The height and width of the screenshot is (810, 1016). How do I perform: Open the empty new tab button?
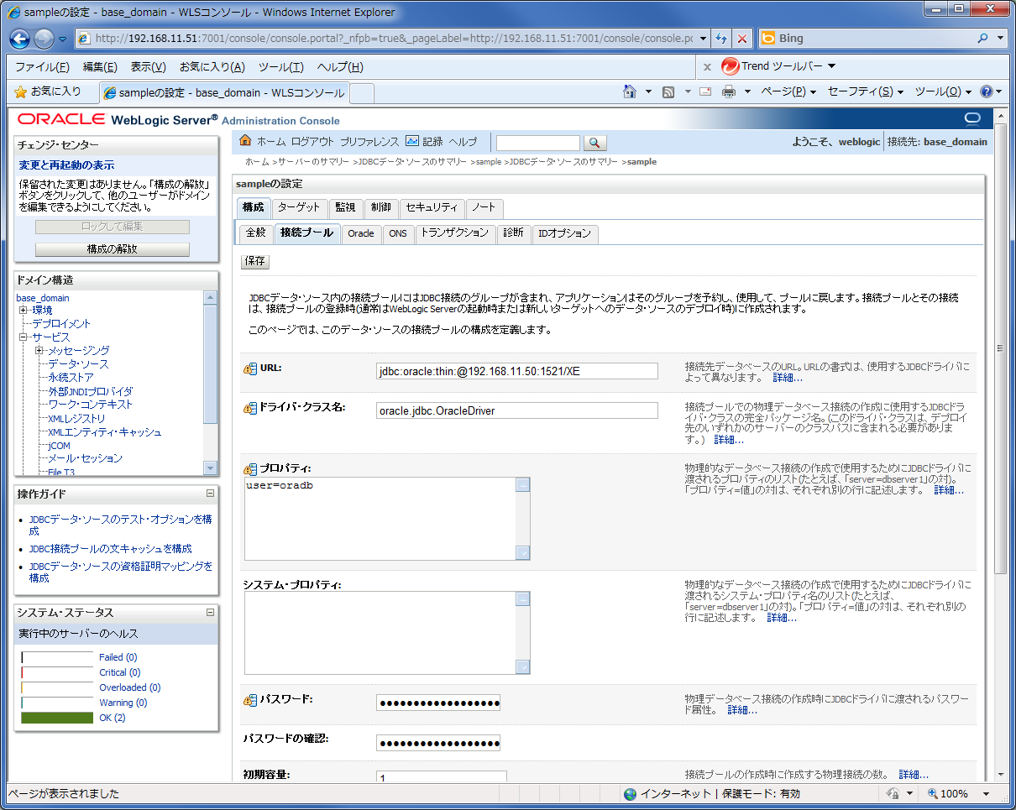[361, 92]
